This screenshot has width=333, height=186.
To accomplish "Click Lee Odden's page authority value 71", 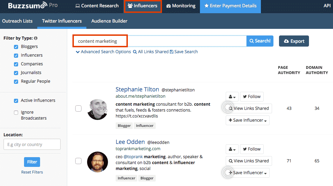I will click(x=289, y=161).
